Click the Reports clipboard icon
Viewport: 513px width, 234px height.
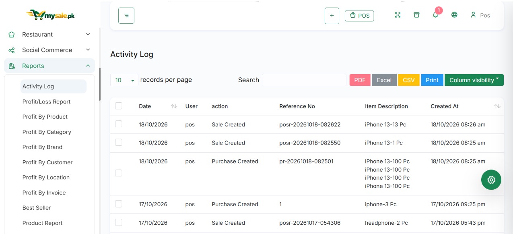[x=12, y=66]
